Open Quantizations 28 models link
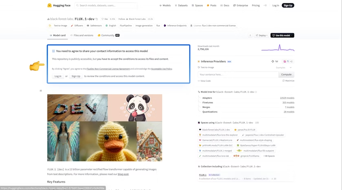The width and height of the screenshot is (342, 190). (x=289, y=112)
